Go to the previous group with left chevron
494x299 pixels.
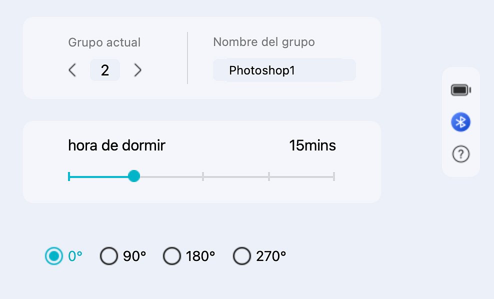click(72, 70)
